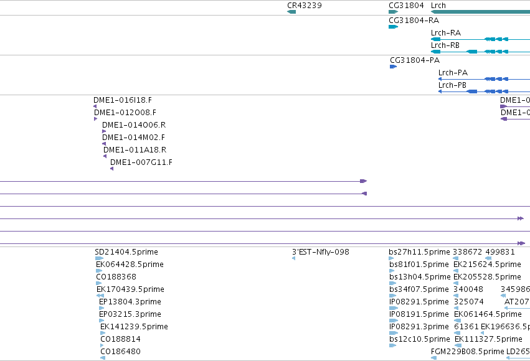This screenshot has width=530, height=361.
Task: Click the EK141239.5prime EST glyph
Action: pos(103,334)
